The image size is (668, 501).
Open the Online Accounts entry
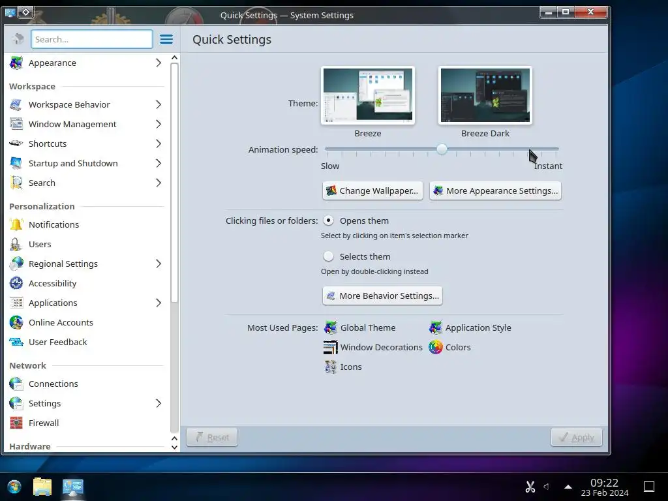(85, 322)
